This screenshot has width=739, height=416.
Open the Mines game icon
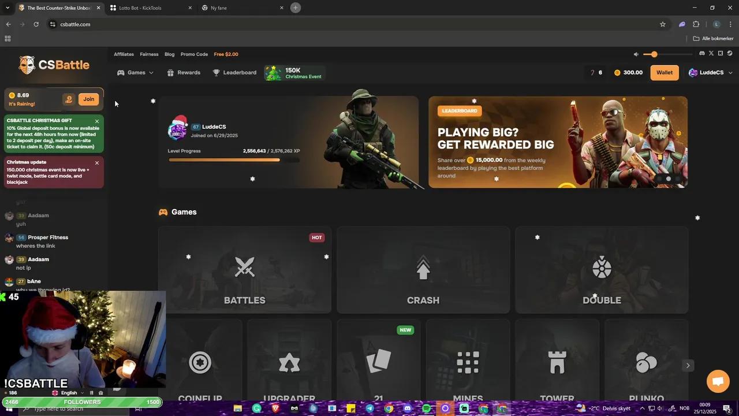point(468,362)
